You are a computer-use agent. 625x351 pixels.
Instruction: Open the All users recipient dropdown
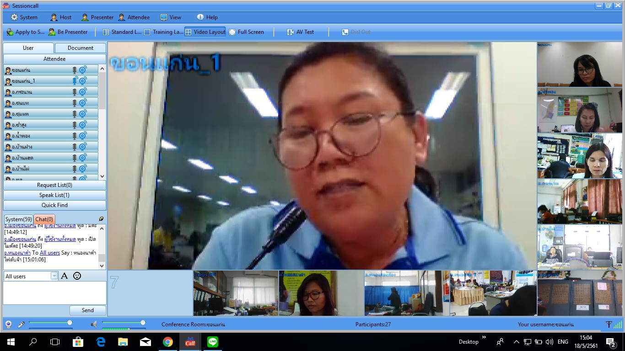click(x=54, y=276)
